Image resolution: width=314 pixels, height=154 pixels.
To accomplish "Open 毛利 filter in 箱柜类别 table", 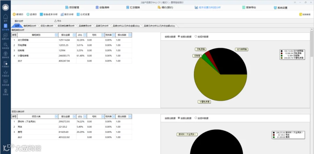I will pos(103,35).
